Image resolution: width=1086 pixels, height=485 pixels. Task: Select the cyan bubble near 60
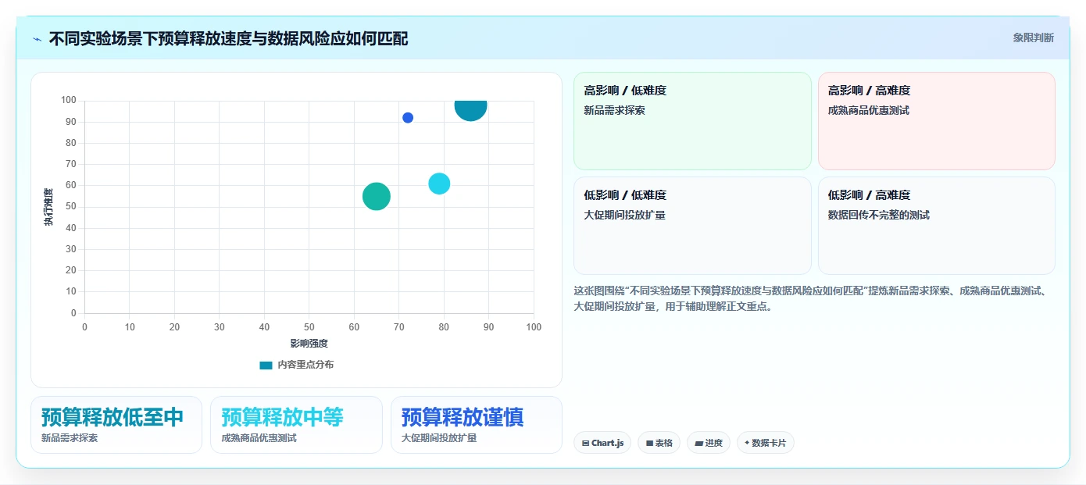click(439, 184)
